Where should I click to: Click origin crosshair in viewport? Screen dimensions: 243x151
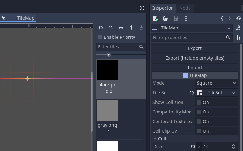[28, 79]
